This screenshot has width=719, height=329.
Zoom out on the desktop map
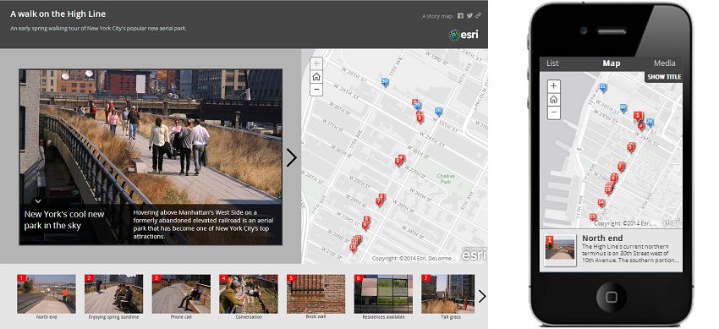pos(316,90)
